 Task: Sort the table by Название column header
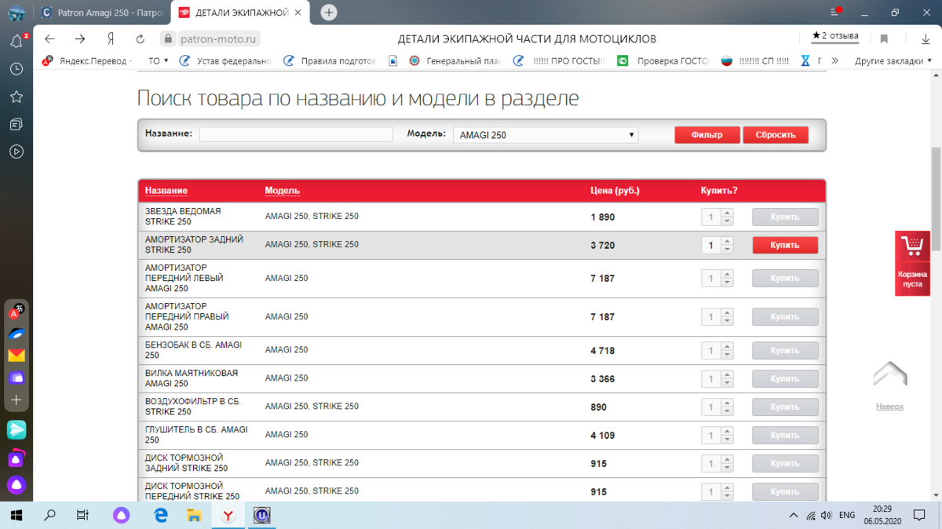point(166,191)
